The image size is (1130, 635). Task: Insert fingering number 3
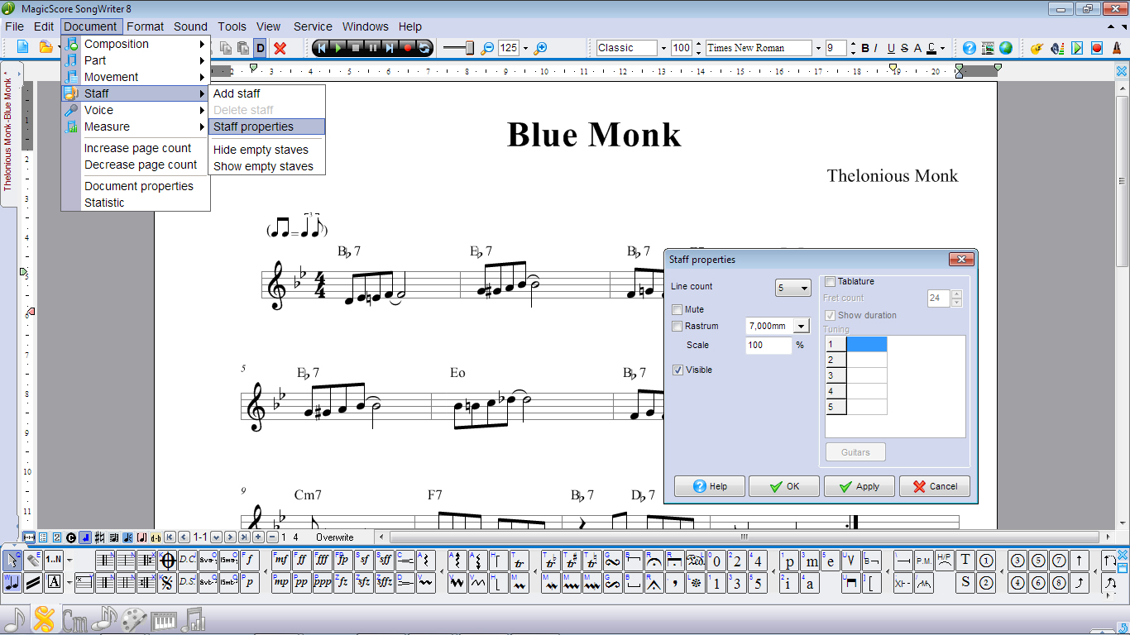point(738,582)
